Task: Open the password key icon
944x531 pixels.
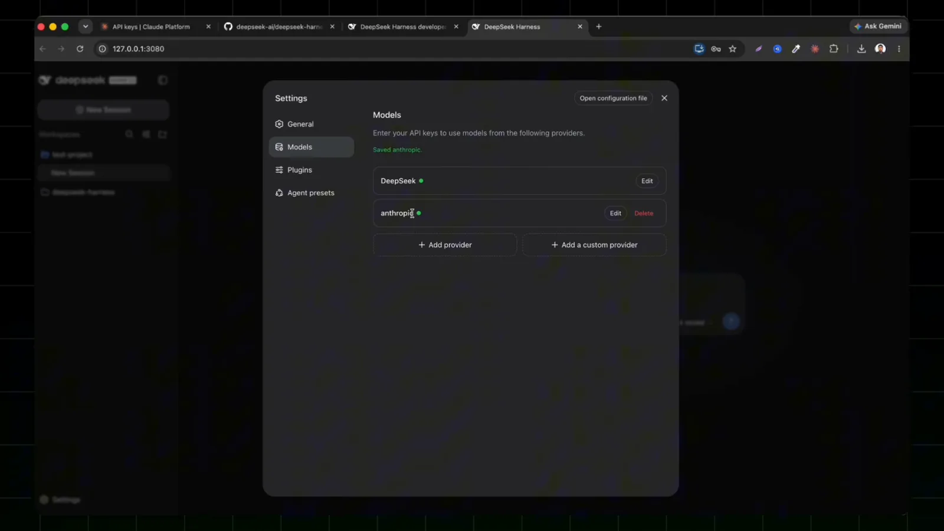Action: tap(716, 49)
